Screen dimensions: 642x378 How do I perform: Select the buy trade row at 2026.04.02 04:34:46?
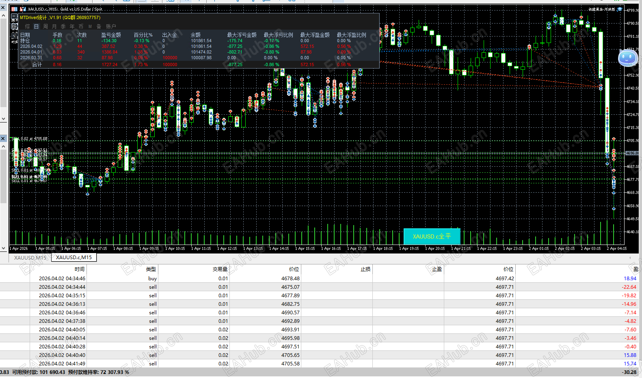pos(319,279)
